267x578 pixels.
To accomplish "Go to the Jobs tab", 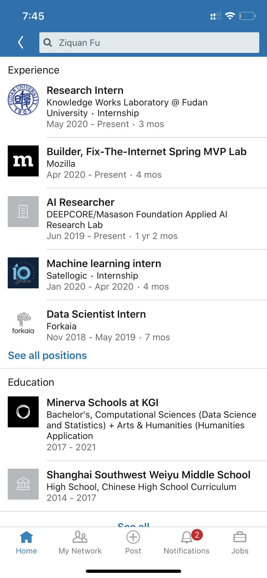I will [240, 543].
